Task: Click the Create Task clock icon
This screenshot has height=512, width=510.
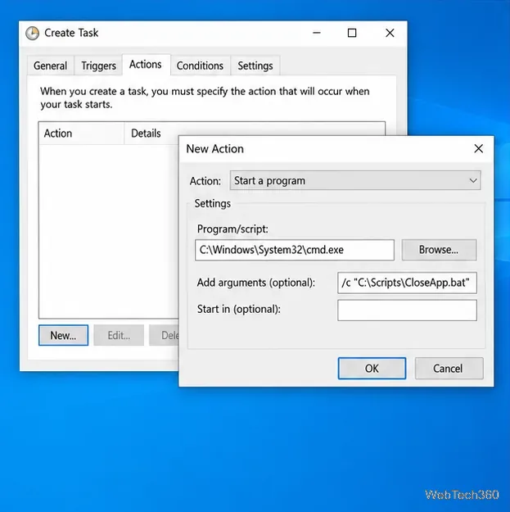Action: [32, 33]
